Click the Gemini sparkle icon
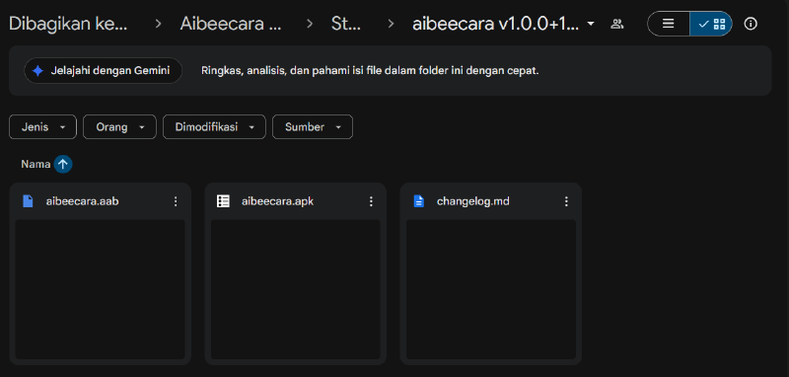Image resolution: width=789 pixels, height=377 pixels. pos(37,70)
